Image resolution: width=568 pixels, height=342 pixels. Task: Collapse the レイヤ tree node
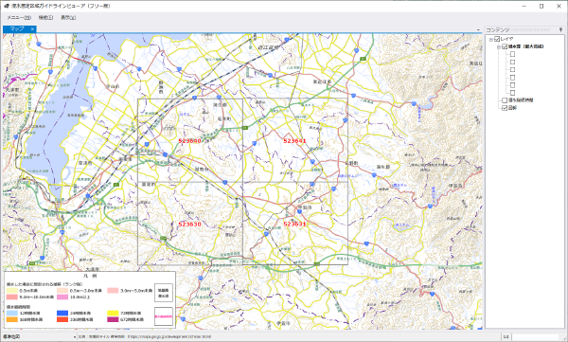(x=490, y=39)
